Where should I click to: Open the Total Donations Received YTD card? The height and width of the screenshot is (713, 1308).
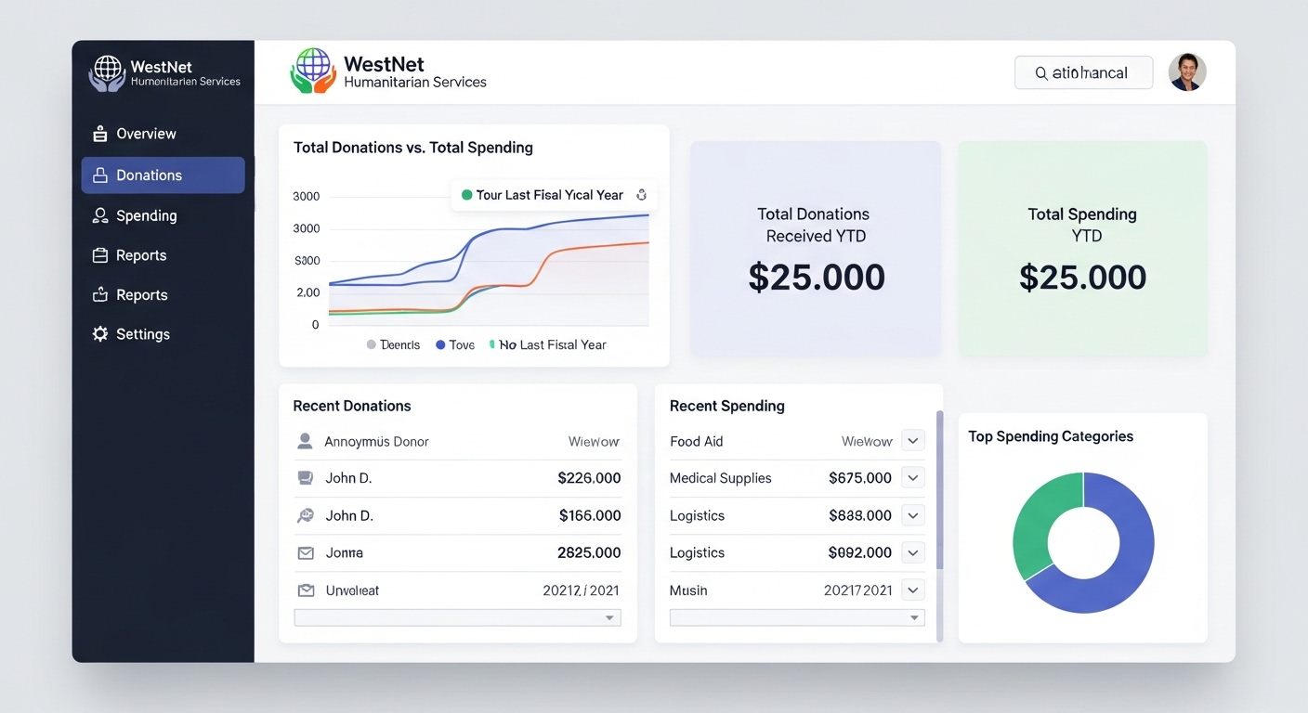coord(816,249)
